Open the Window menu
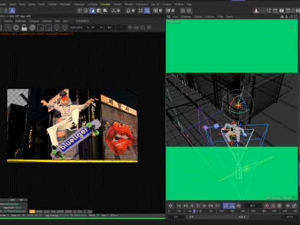Screen dimensions: 300x225 179,4
